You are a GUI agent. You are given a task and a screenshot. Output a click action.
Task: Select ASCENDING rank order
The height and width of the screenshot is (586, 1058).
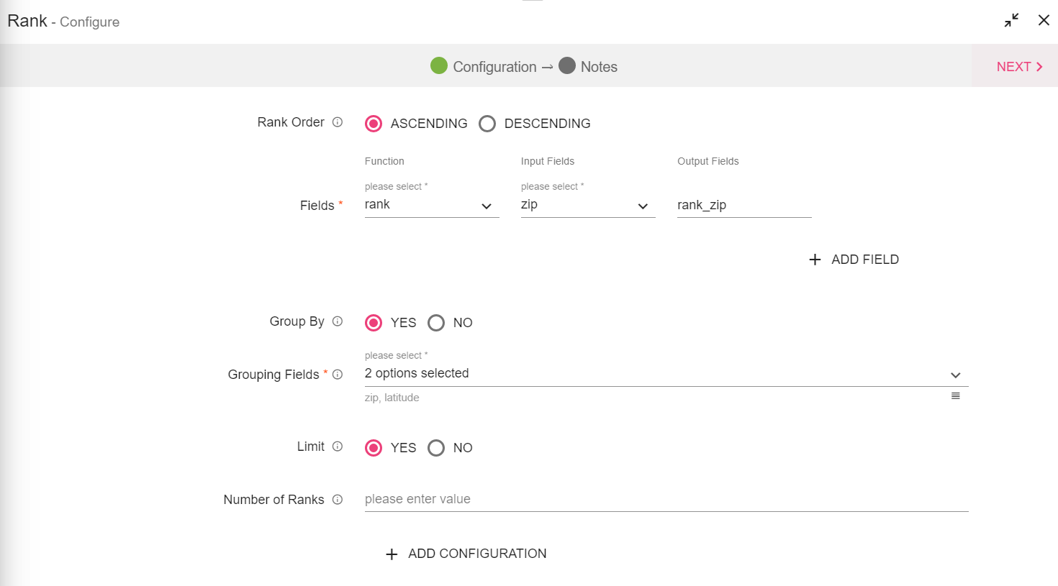point(374,124)
